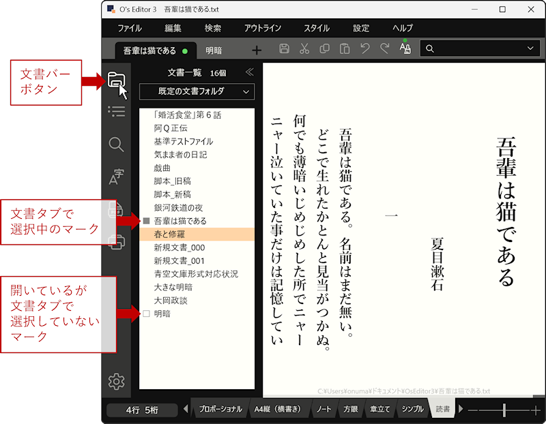Open the スタイル menu
The height and width of the screenshot is (424, 546).
(x=316, y=28)
